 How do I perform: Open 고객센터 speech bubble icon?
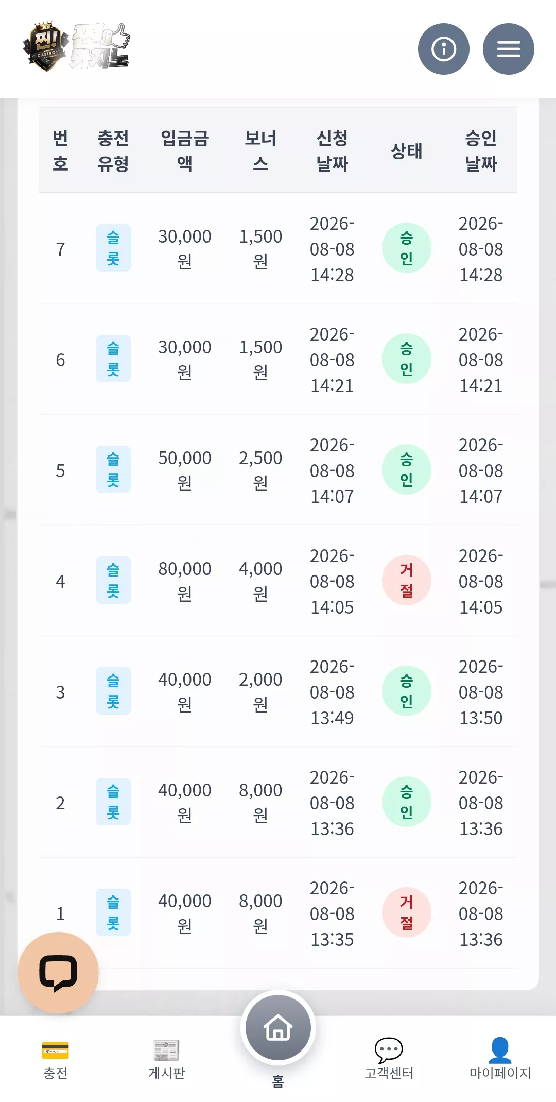point(389,1059)
